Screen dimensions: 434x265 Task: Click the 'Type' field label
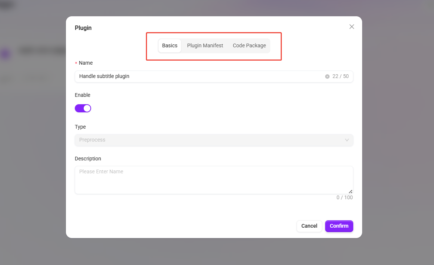point(80,127)
